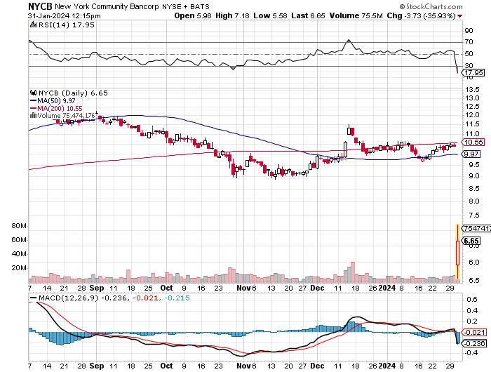The width and height of the screenshot is (491, 372).
Task: Click the 17.95 RSI value tag
Action: (x=474, y=73)
